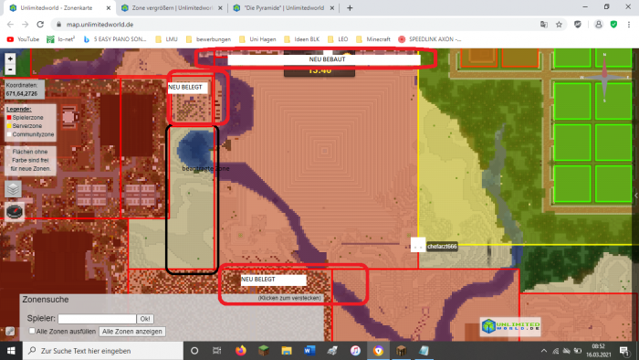Image resolution: width=639 pixels, height=360 pixels.
Task: Click the Unlimitedworld.de logo on map
Action: coord(510,326)
